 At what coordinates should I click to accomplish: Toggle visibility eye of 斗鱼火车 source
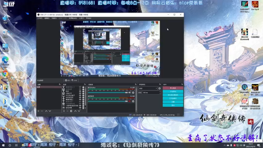80,93
